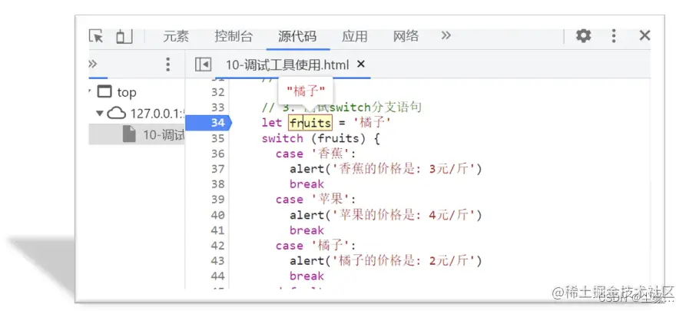Open the 应用 tab
Screen dimensions: 686x311
click(x=355, y=36)
